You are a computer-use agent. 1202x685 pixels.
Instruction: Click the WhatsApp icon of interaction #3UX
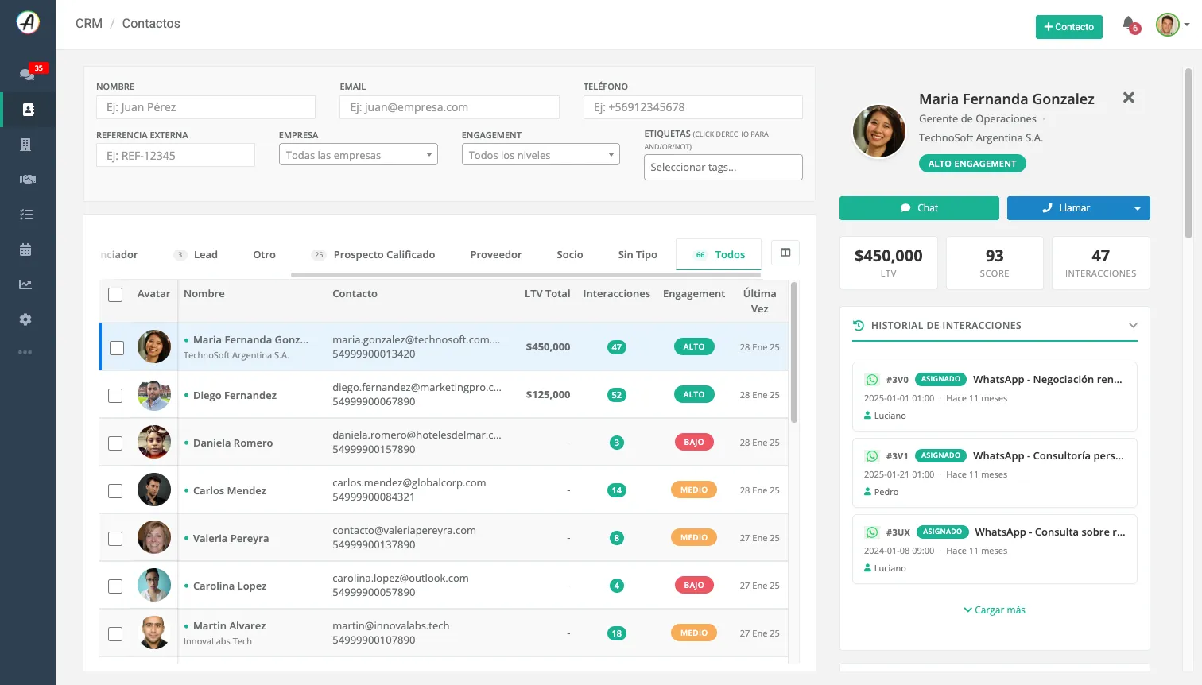[x=872, y=532]
